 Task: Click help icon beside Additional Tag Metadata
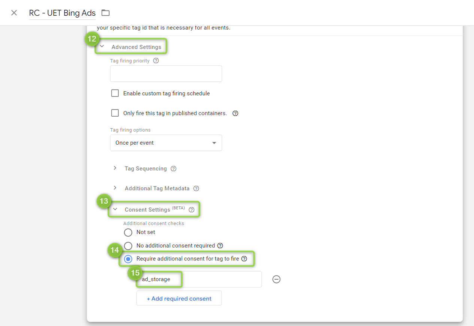196,188
